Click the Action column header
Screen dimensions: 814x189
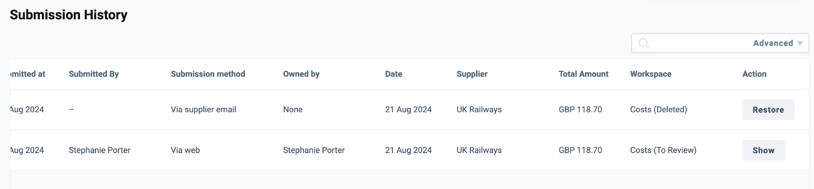pyautogui.click(x=754, y=74)
